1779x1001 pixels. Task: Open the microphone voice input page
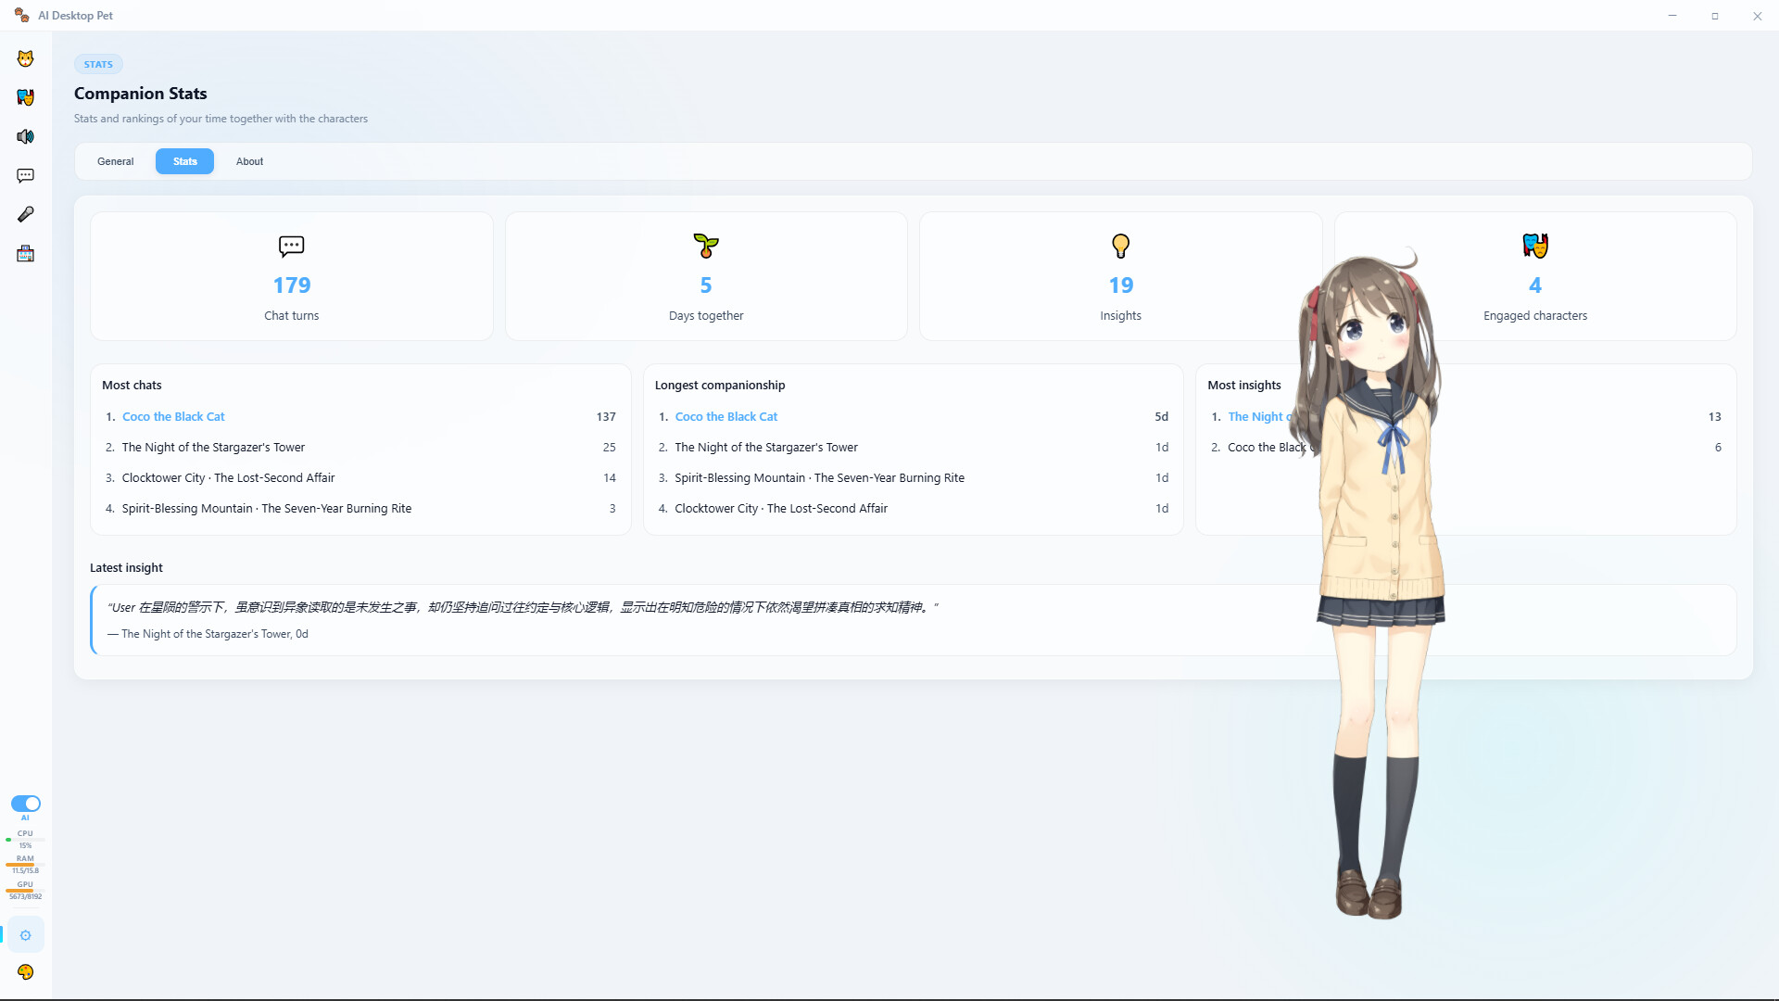coord(25,214)
